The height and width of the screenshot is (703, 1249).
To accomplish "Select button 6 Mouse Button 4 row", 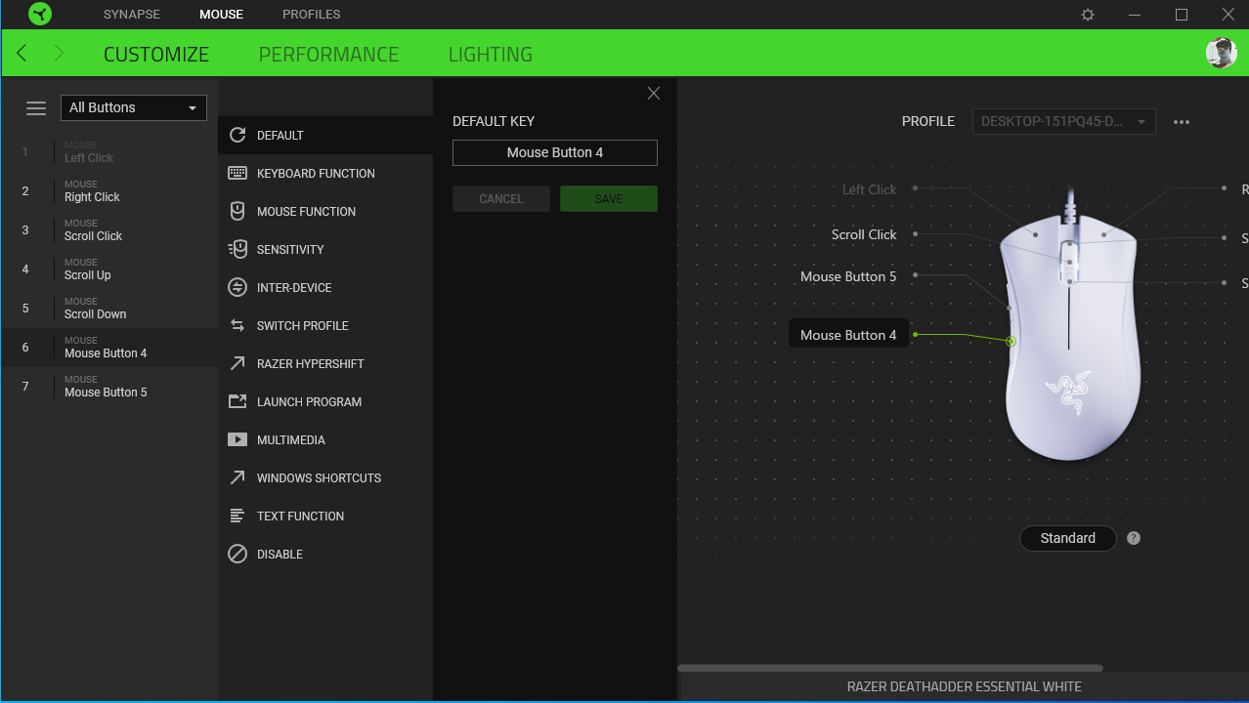I will [108, 348].
